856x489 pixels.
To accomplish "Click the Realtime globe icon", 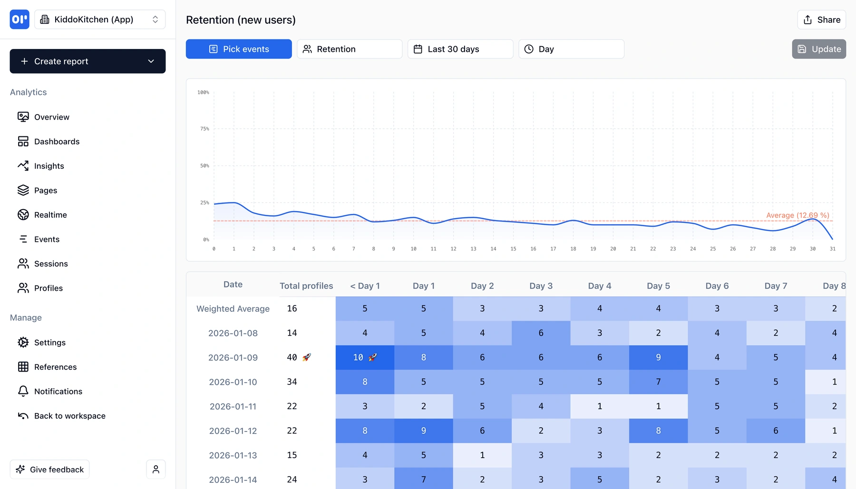I will [x=23, y=215].
